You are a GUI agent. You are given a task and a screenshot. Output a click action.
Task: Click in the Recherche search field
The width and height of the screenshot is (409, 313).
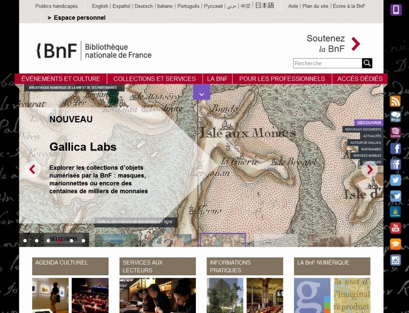pyautogui.click(x=328, y=63)
